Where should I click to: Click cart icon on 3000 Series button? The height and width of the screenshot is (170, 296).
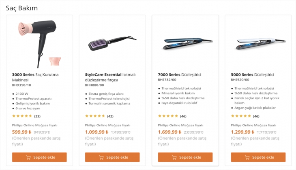[28, 157]
